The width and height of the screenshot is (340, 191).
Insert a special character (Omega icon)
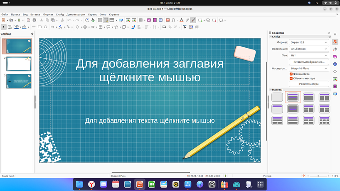click(x=173, y=20)
